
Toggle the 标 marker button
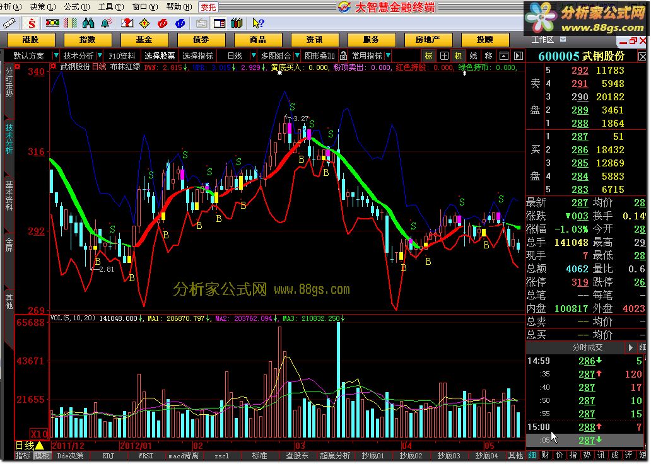428,55
